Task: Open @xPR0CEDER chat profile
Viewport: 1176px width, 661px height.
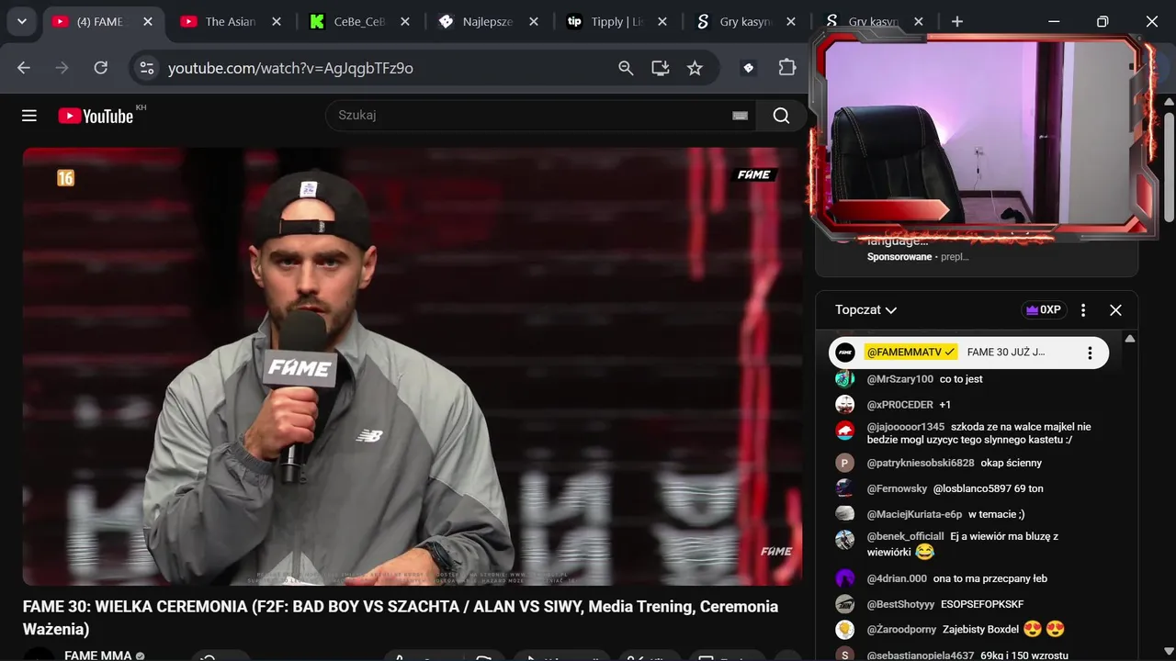Action: pyautogui.click(x=899, y=405)
